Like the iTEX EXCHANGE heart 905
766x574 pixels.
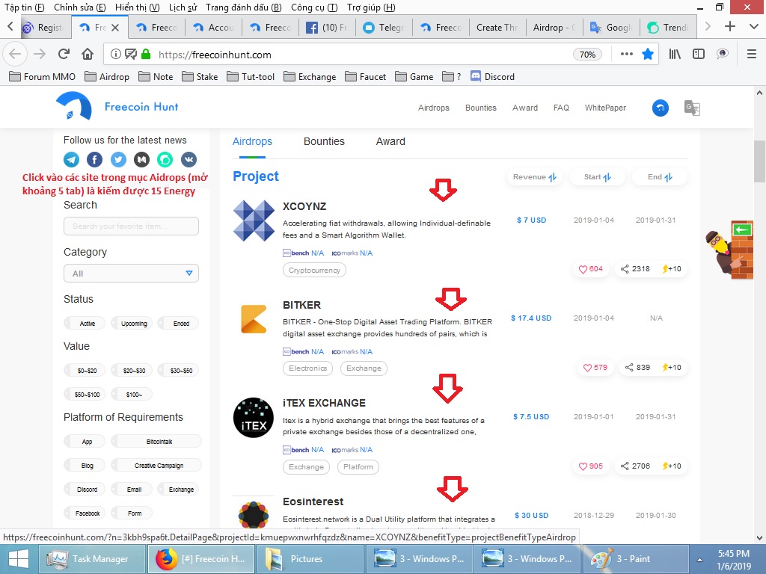(591, 466)
